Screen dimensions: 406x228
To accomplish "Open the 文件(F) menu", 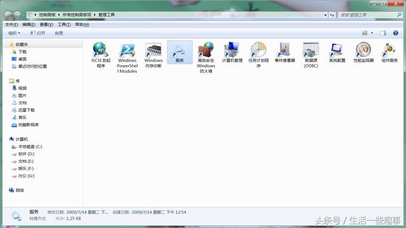I will (11, 25).
